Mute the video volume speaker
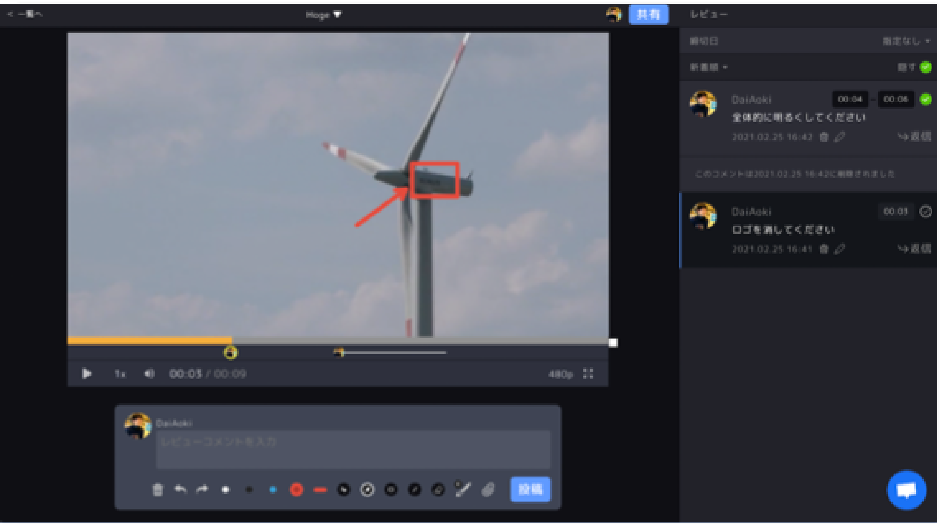The image size is (941, 525). [149, 374]
